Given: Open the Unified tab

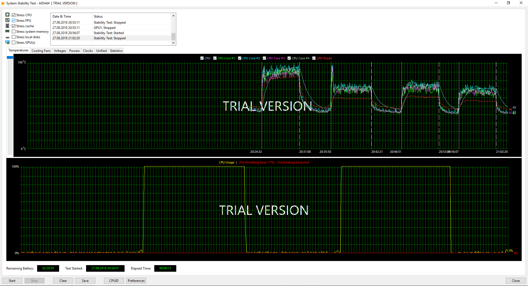Looking at the screenshot, I should coord(101,51).
